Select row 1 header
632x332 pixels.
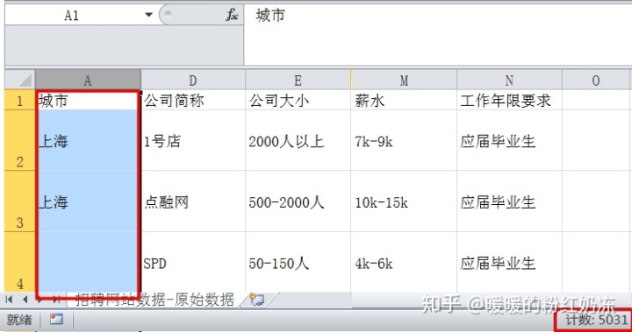click(19, 100)
